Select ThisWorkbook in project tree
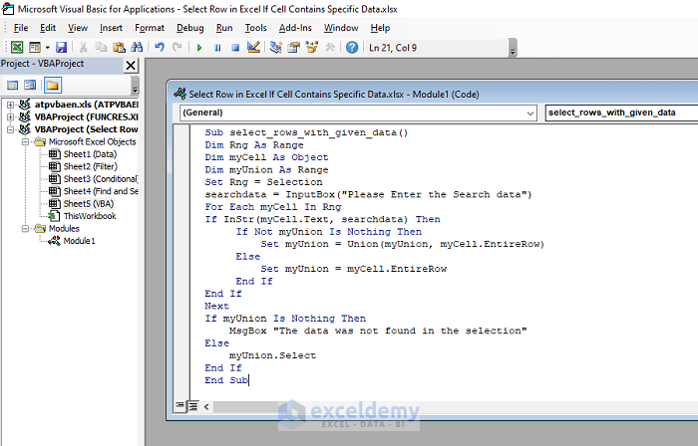698x446 pixels. point(90,216)
